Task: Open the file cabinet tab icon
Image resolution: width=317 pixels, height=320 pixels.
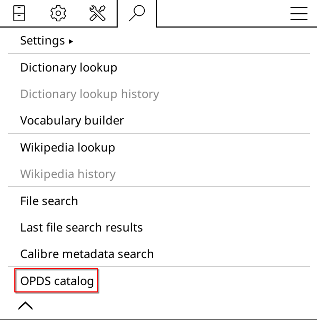Action: click(19, 13)
